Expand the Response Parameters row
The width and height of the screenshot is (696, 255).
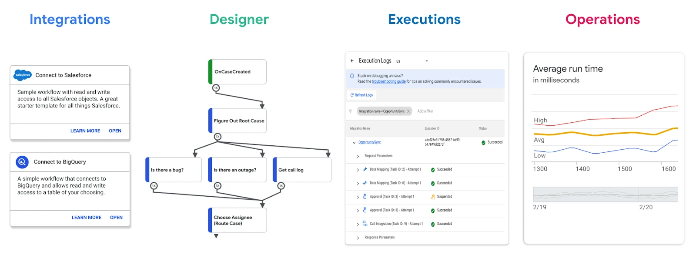pyautogui.click(x=358, y=238)
